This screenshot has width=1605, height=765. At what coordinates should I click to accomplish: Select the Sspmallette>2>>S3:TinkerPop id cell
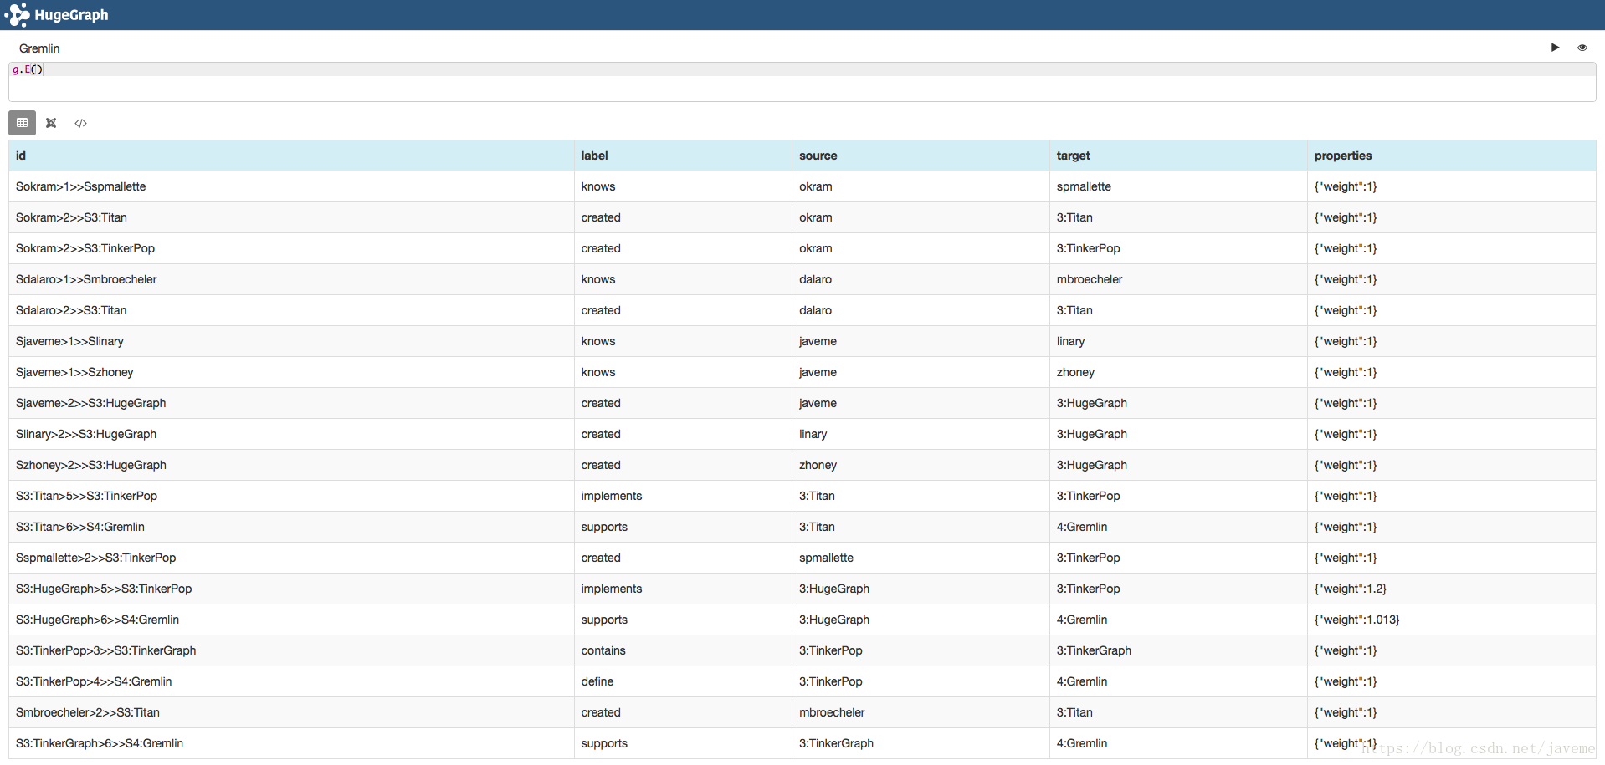[x=291, y=558]
